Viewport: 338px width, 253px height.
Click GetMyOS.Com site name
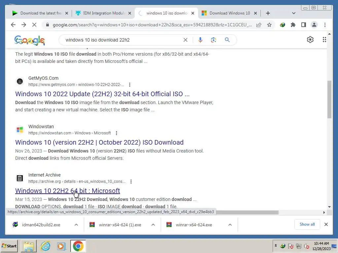pos(43,78)
